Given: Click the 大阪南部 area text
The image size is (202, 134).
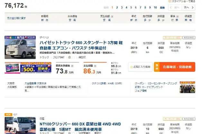Looking at the screenshot, I should (x=12, y=87).
